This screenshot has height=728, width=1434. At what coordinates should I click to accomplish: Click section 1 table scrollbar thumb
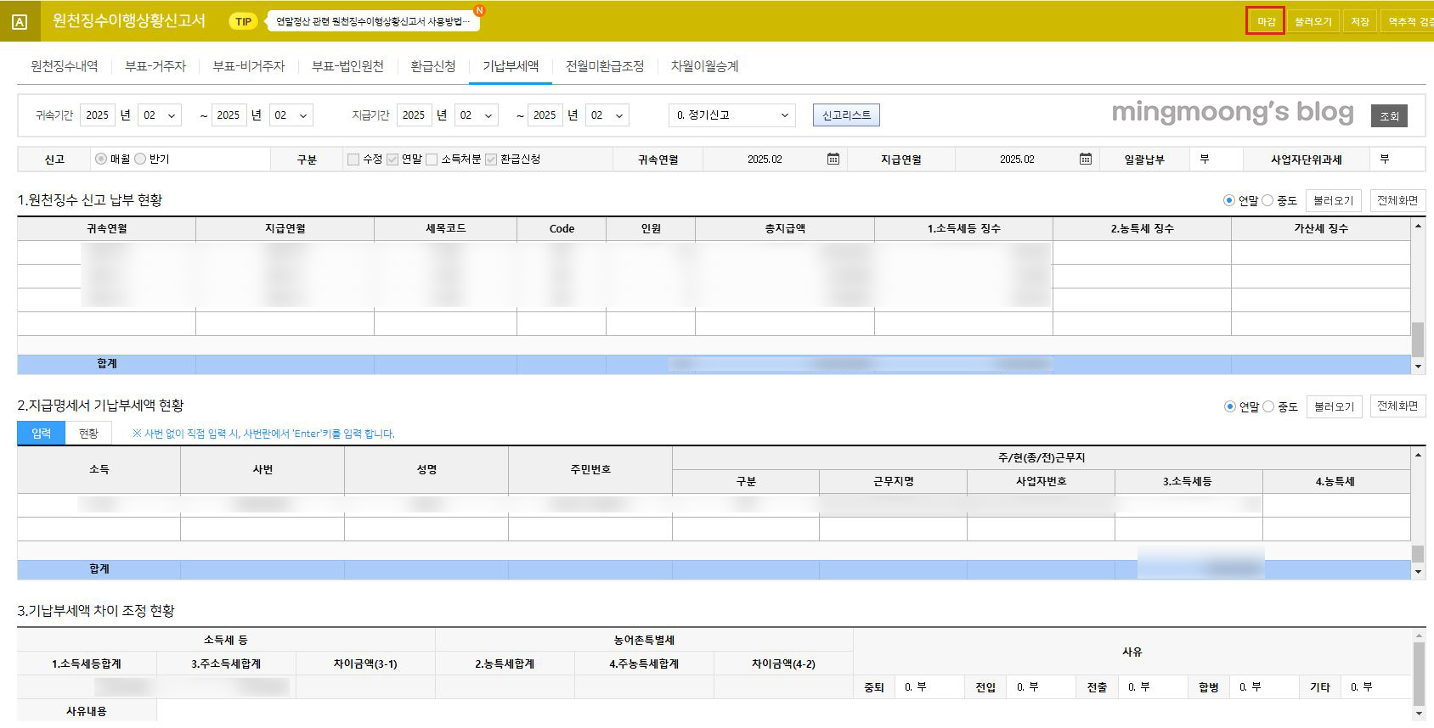click(1418, 339)
